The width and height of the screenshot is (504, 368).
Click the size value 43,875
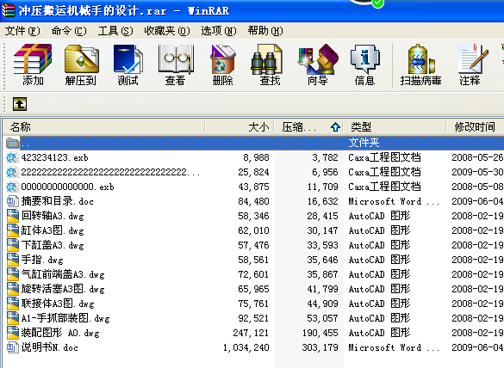253,187
